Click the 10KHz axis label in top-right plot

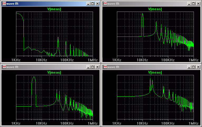point(142,60)
